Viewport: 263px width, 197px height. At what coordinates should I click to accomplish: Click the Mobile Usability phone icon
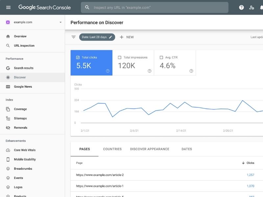coord(8,159)
